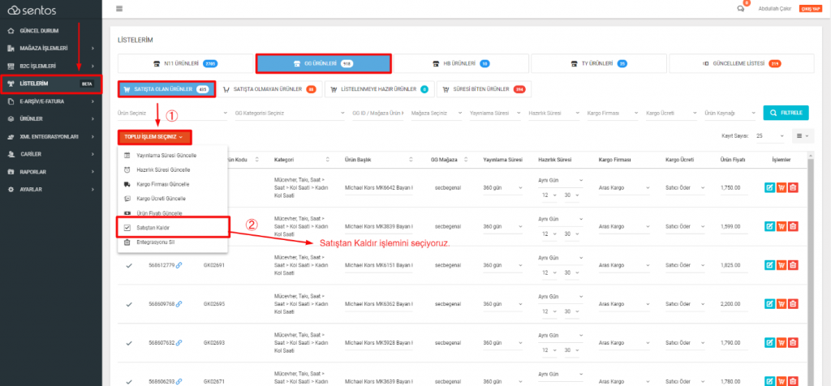Click link icon beside ID 568612779
831x386 pixels.
tap(179, 265)
